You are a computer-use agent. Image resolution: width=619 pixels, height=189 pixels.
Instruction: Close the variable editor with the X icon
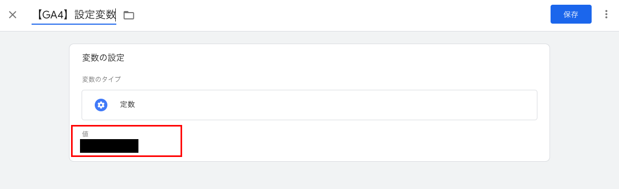click(13, 15)
